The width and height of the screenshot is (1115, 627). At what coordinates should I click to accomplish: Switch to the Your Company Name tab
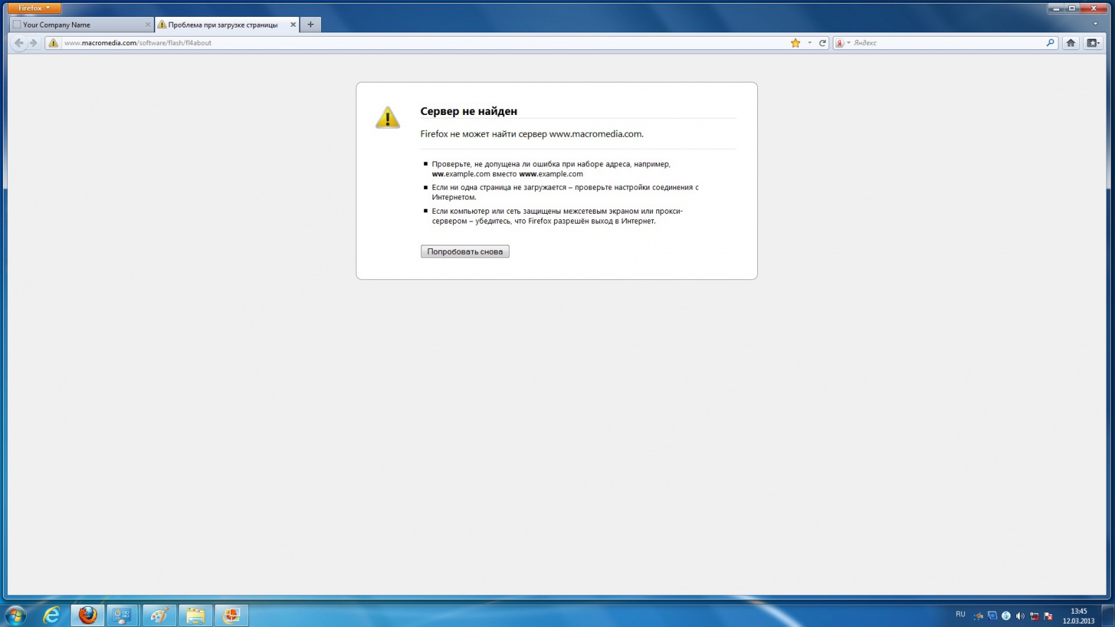(82, 25)
